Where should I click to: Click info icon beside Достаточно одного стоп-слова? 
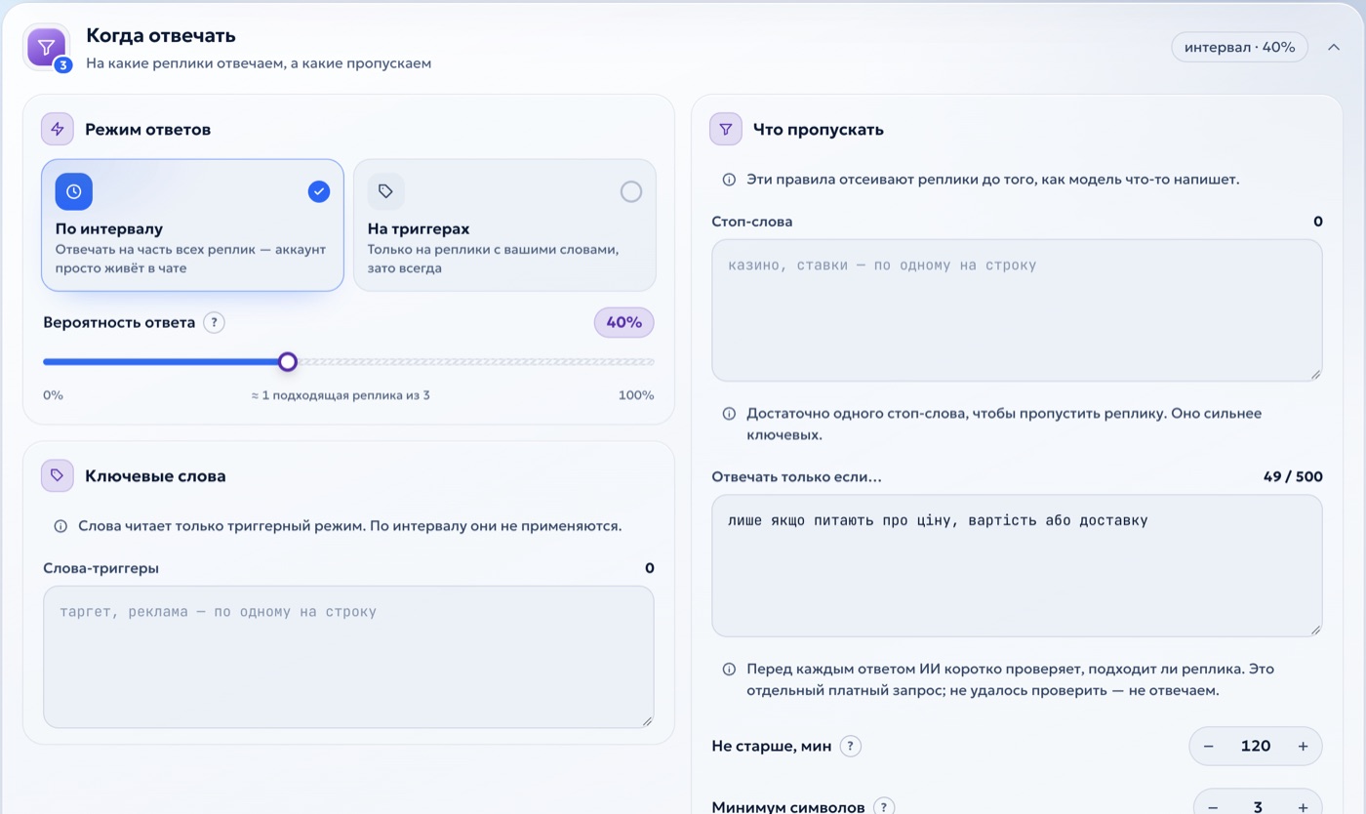[x=729, y=414]
